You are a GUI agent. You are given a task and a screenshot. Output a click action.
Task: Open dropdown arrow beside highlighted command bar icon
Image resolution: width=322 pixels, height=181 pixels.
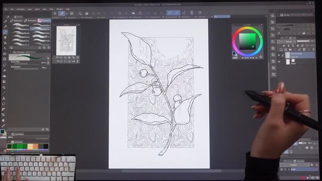click(67, 14)
